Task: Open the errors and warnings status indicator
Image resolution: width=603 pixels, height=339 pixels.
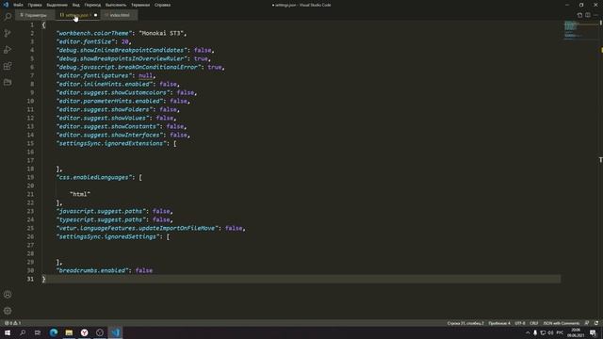Action: (12, 323)
